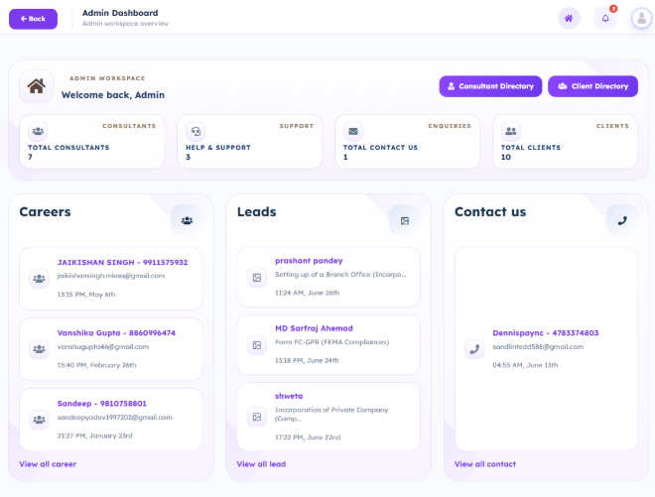The width and height of the screenshot is (655, 497).
Task: Click timestamp 13:15 PM, May 6th
Action: [86, 295]
